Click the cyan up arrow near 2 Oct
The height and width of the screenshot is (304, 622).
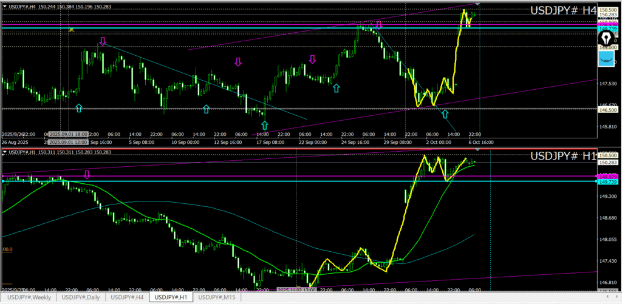445,113
